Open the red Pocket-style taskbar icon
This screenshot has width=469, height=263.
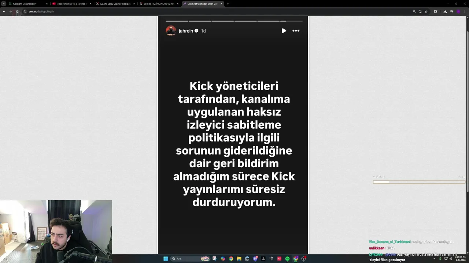point(279,259)
